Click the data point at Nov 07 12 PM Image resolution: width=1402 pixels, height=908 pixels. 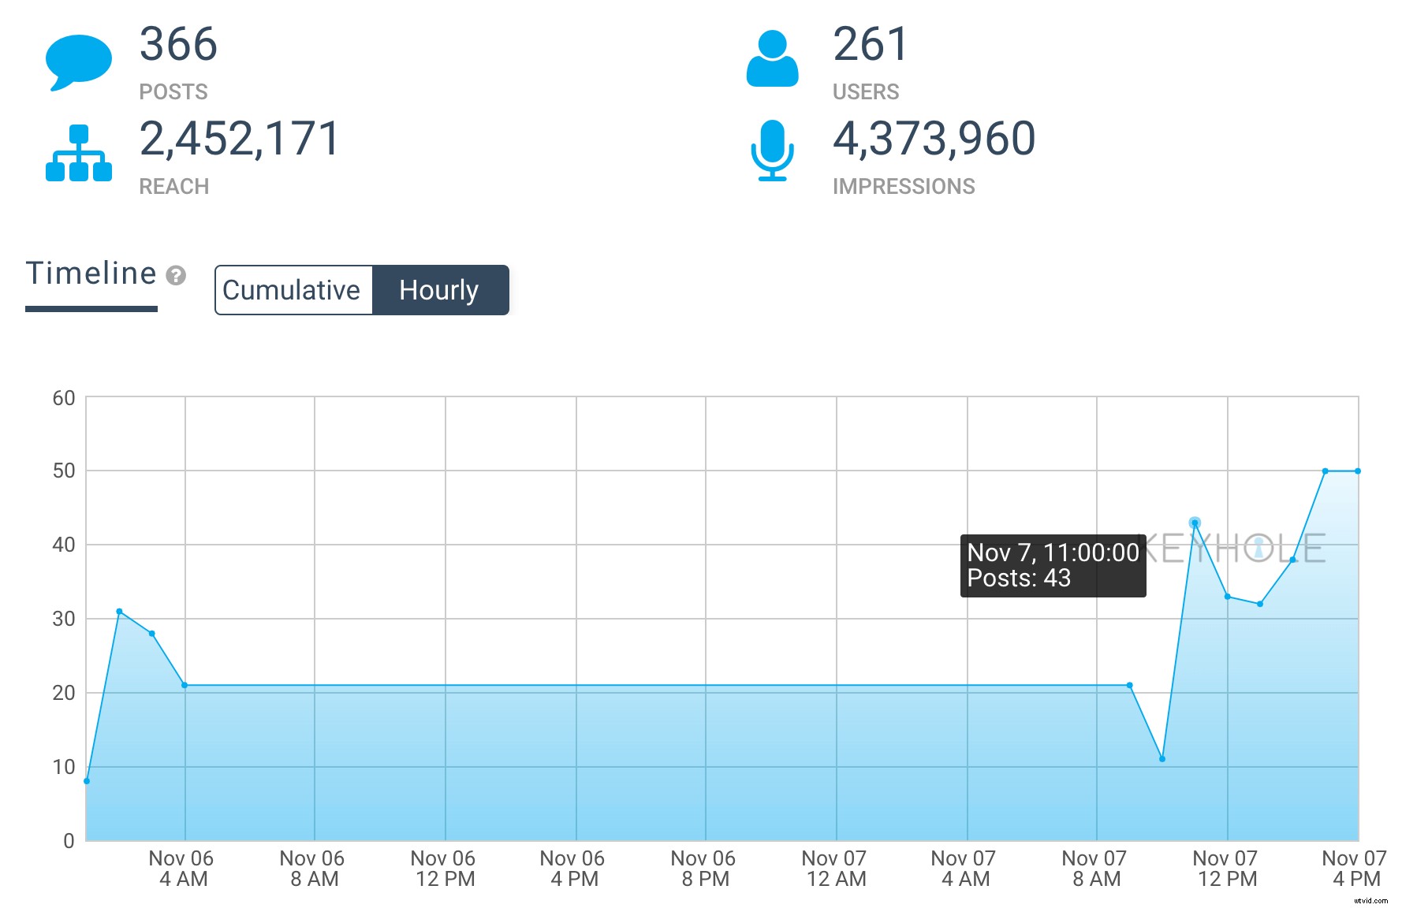(1228, 597)
